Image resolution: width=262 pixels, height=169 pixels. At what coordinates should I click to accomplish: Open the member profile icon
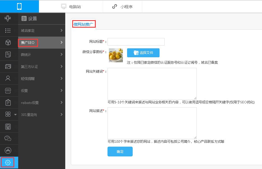8,78
